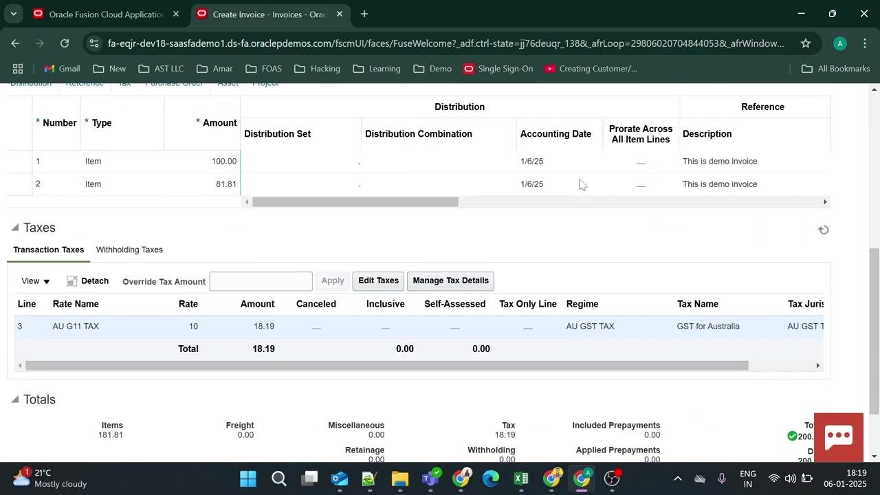The width and height of the screenshot is (880, 495).
Task: View site information icon in address bar
Action: pos(94,43)
